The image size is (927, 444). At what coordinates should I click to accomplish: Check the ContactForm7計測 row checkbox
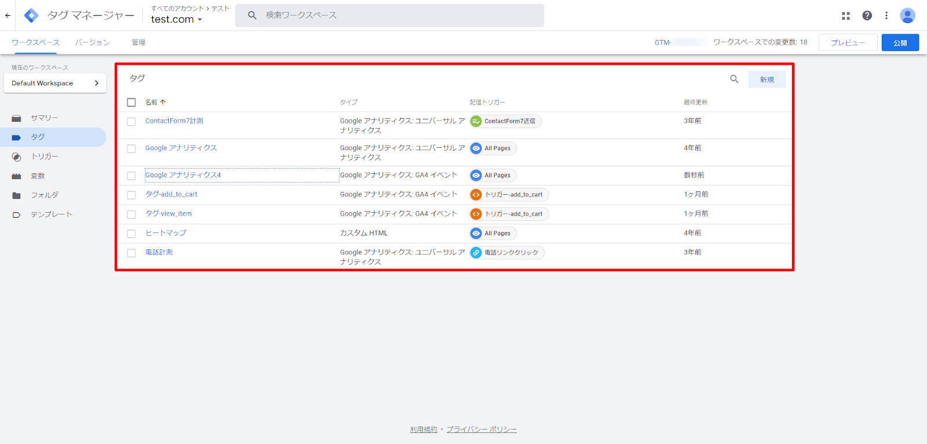click(x=132, y=122)
